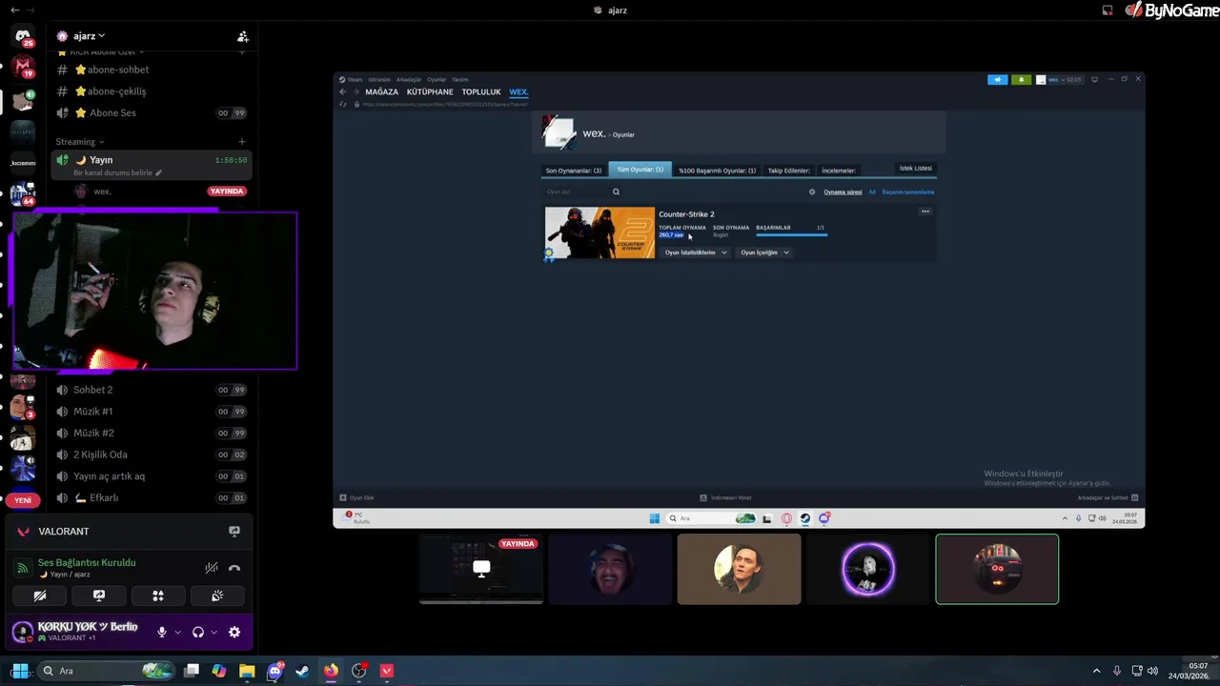Select the green-outlined participant tile
The image size is (1220, 686).
997,569
